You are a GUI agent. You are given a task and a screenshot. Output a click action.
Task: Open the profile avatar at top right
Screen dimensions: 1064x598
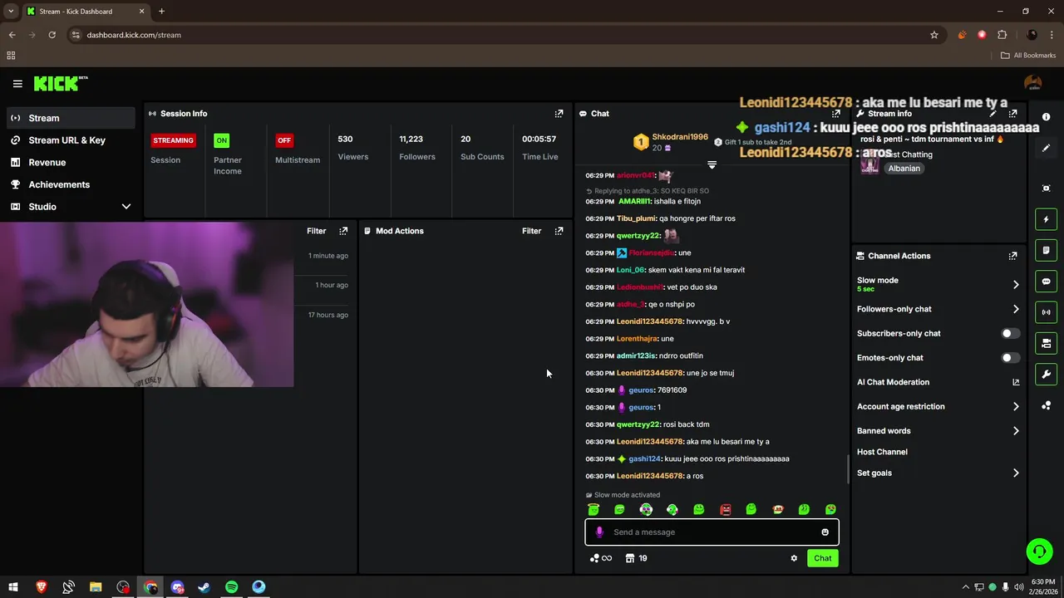pos(1032,83)
